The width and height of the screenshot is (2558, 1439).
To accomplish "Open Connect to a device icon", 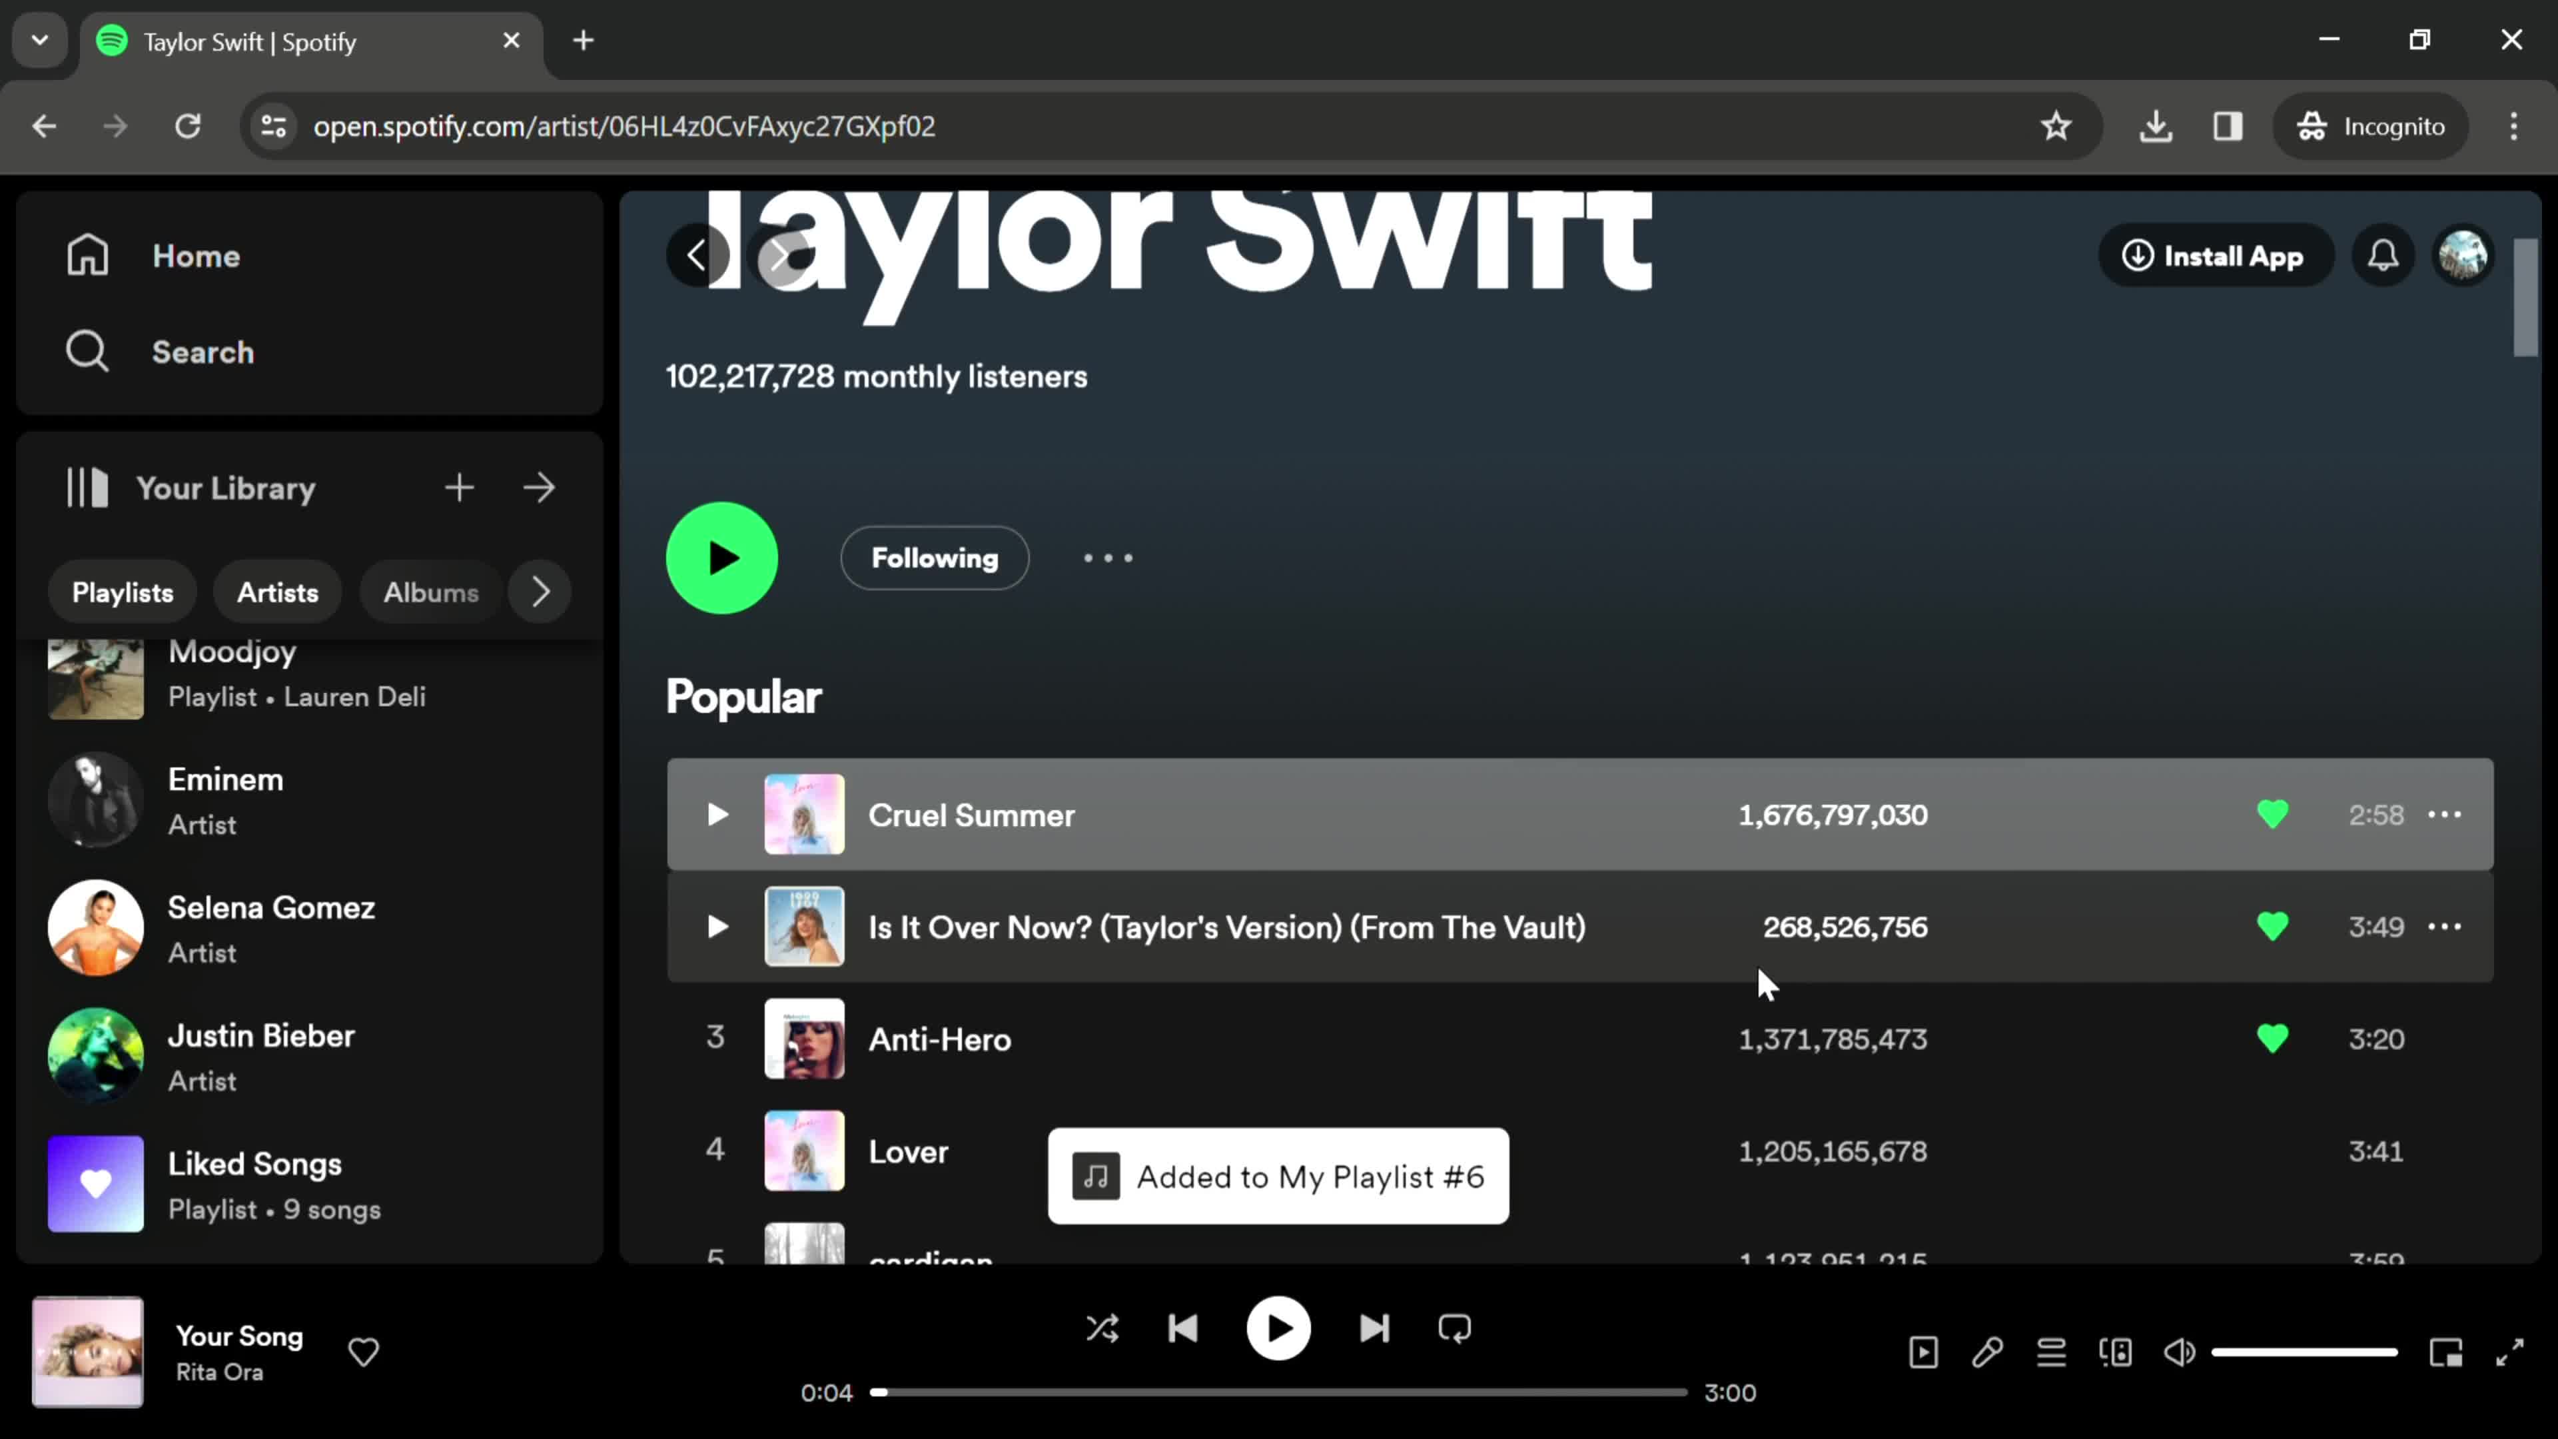I will 2115,1352.
